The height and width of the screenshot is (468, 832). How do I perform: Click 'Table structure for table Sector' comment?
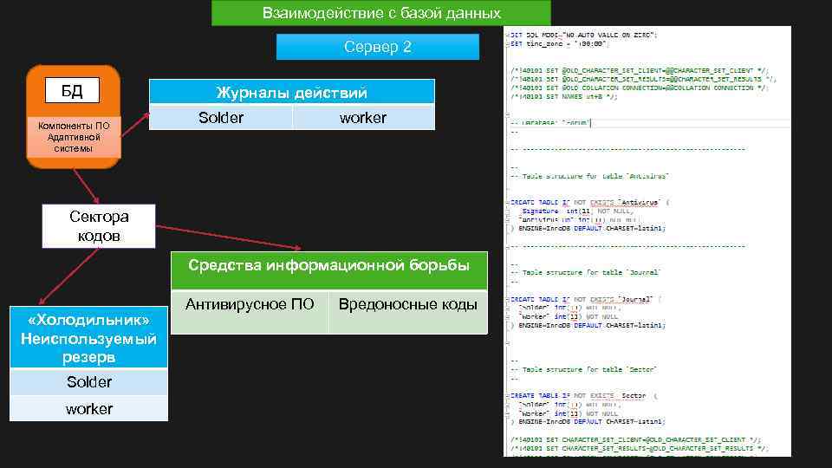[x=583, y=369]
